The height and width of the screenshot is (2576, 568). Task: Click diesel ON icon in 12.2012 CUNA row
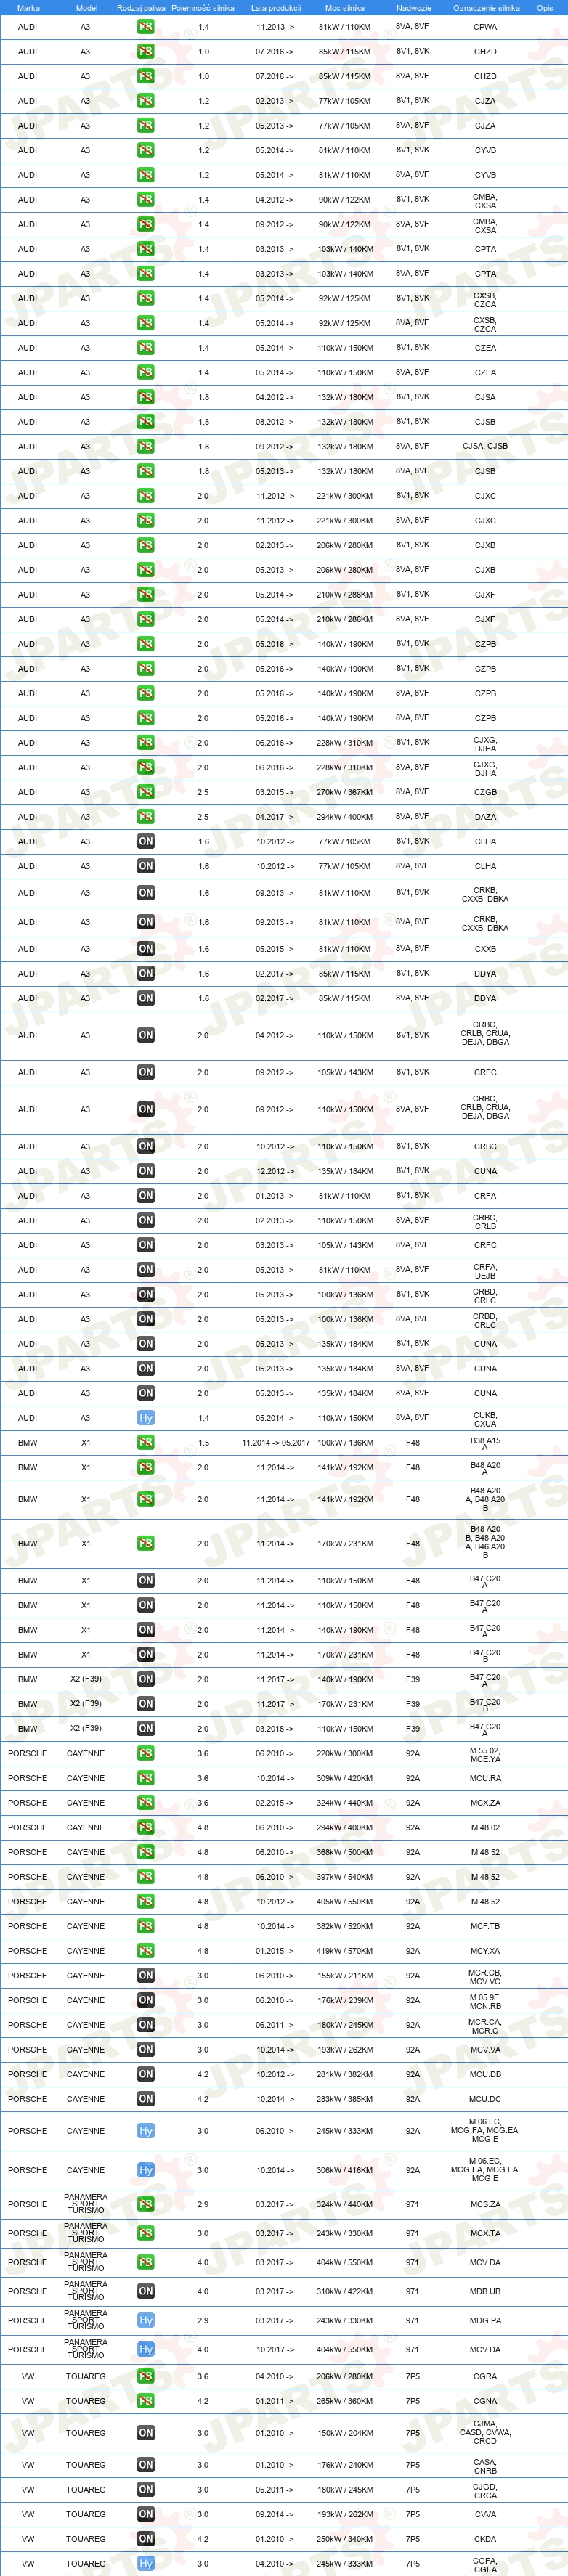(146, 1171)
